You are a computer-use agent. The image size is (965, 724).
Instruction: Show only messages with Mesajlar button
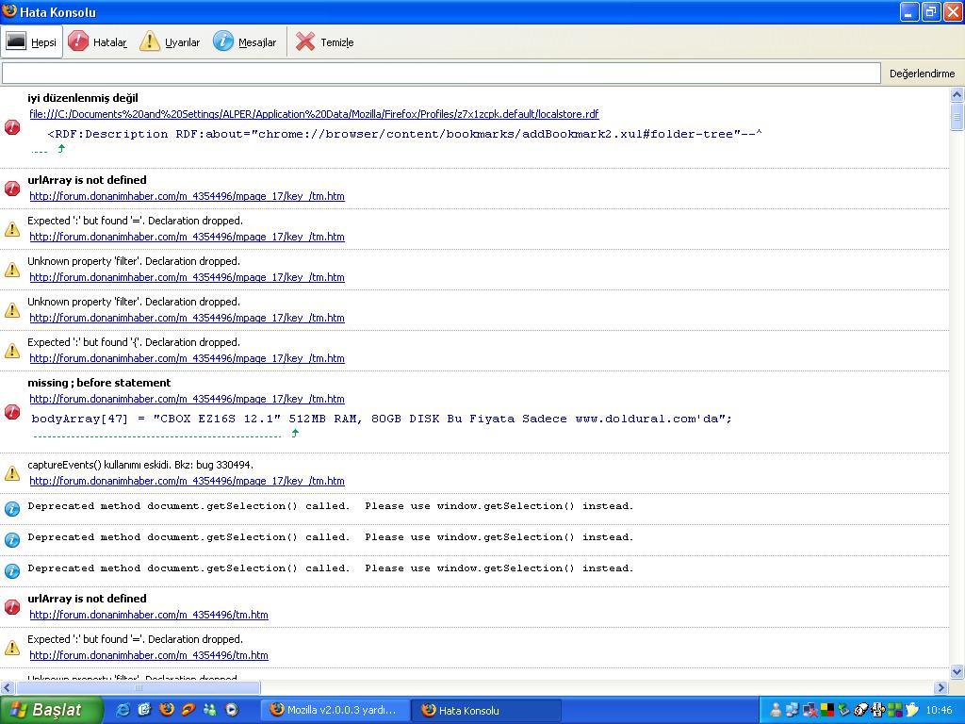(x=245, y=42)
